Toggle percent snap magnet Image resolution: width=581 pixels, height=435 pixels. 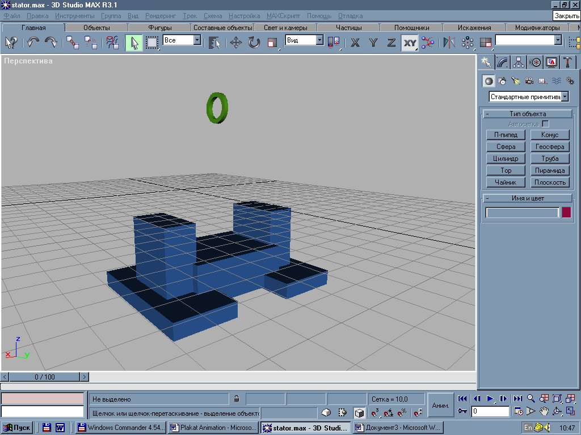402,412
